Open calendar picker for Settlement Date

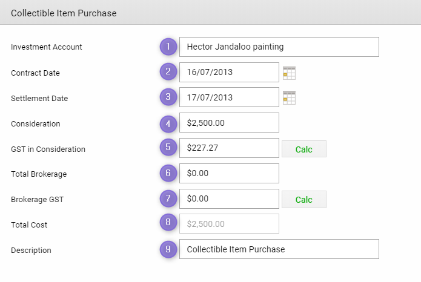click(289, 98)
